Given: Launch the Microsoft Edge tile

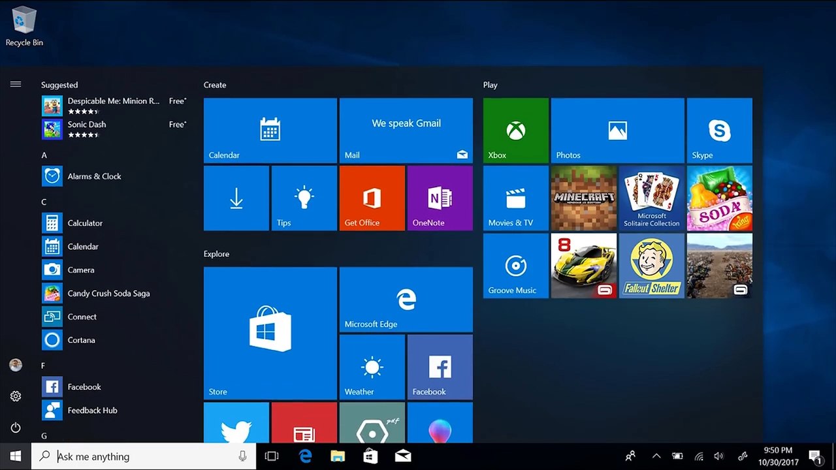Looking at the screenshot, I should pyautogui.click(x=406, y=300).
